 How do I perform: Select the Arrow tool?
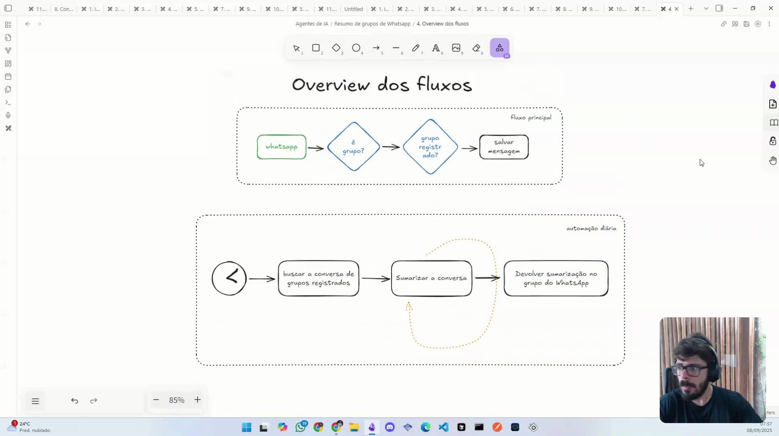point(376,48)
